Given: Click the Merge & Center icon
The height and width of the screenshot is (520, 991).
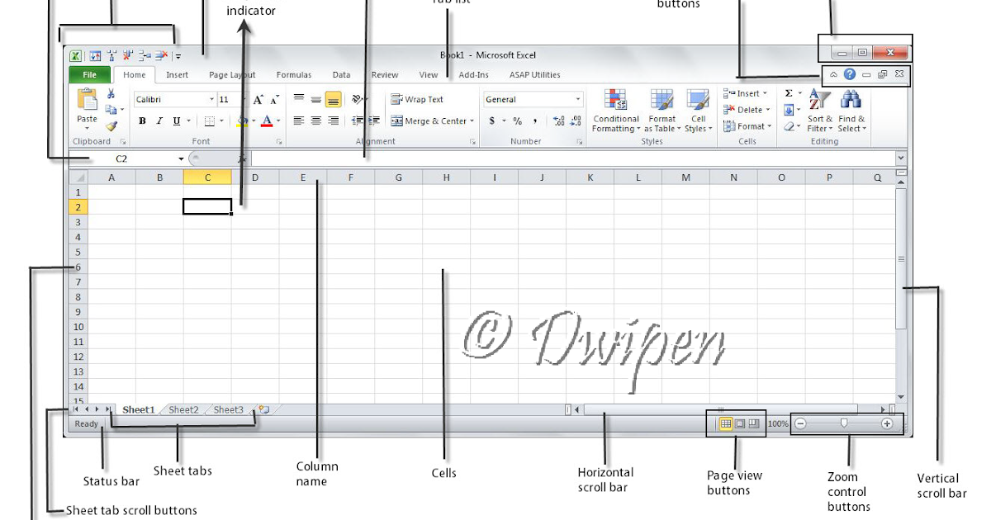Looking at the screenshot, I should [429, 121].
